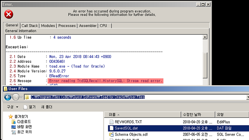Click the exception date value

[80, 56]
